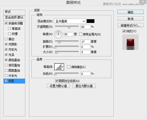Click the 大小 size slider handle

click(x=56, y=53)
